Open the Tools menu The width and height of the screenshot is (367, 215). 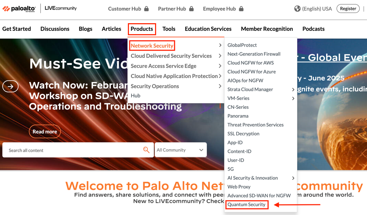[x=169, y=29]
